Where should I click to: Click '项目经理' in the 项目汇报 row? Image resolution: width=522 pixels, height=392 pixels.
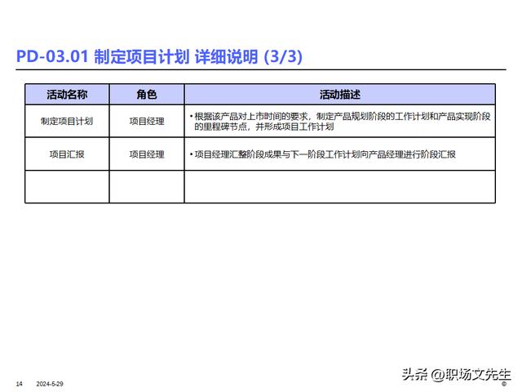point(147,154)
